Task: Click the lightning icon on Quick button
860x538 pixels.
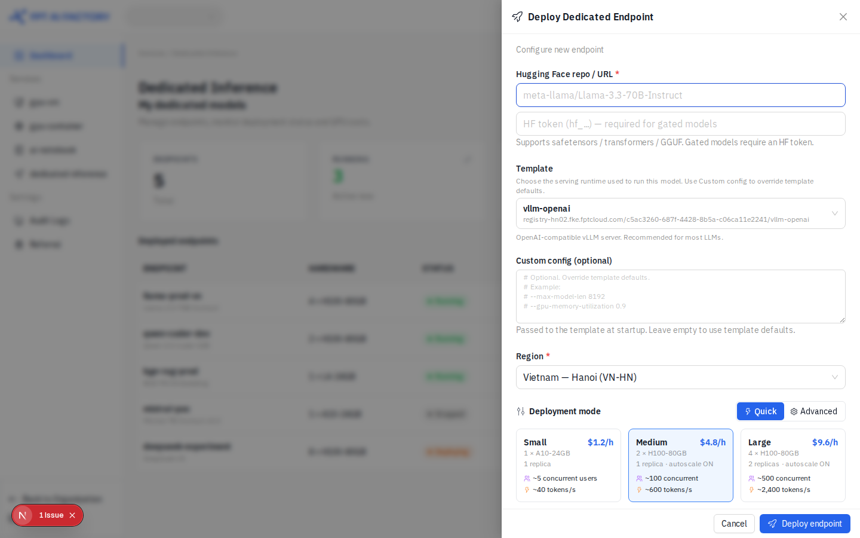Action: click(x=748, y=411)
